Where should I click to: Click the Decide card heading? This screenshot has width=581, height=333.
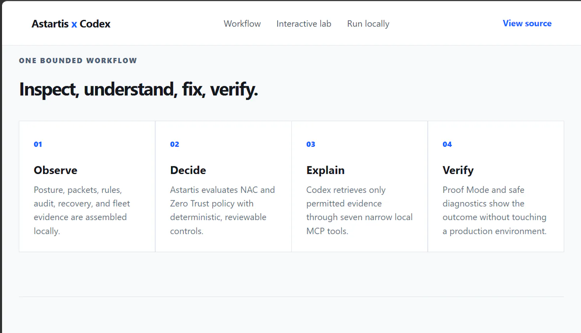pyautogui.click(x=188, y=170)
